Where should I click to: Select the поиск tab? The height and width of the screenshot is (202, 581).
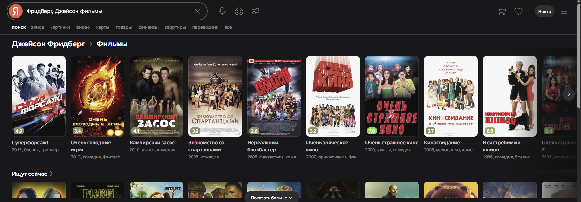click(x=19, y=27)
